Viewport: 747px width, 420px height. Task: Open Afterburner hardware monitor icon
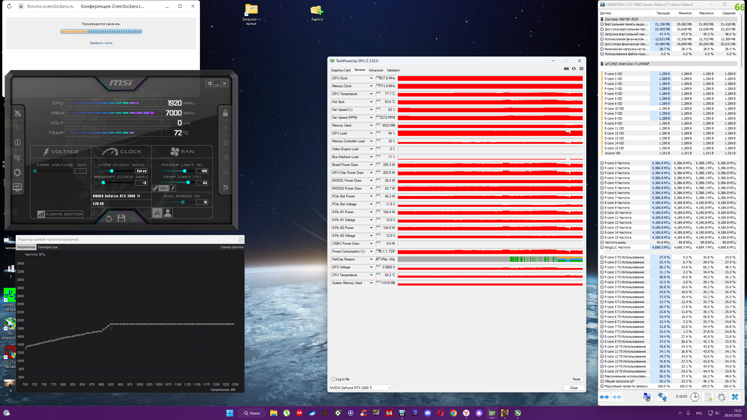point(17,187)
